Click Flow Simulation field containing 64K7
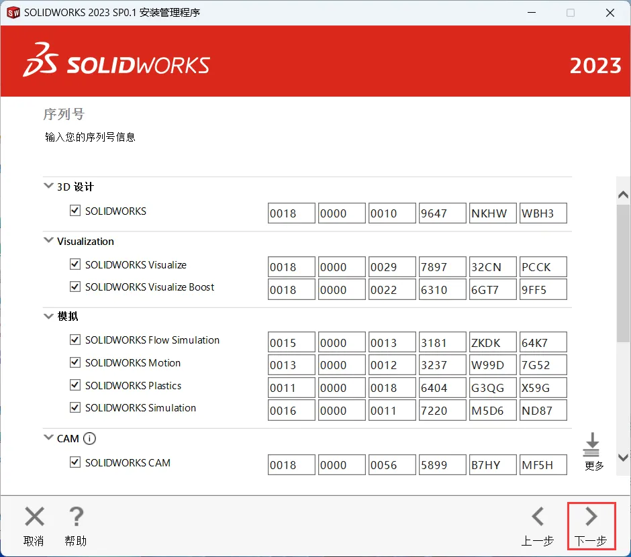The width and height of the screenshot is (631, 557). pyautogui.click(x=543, y=342)
